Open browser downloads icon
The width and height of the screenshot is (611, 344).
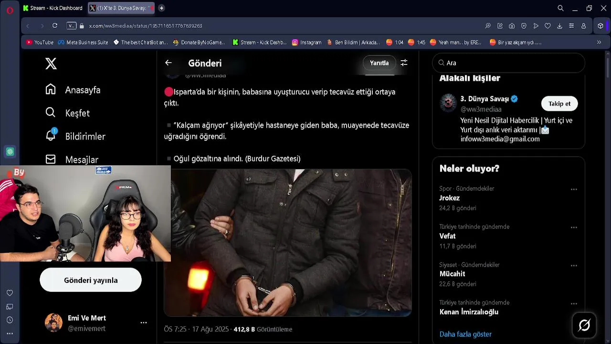[x=559, y=26]
